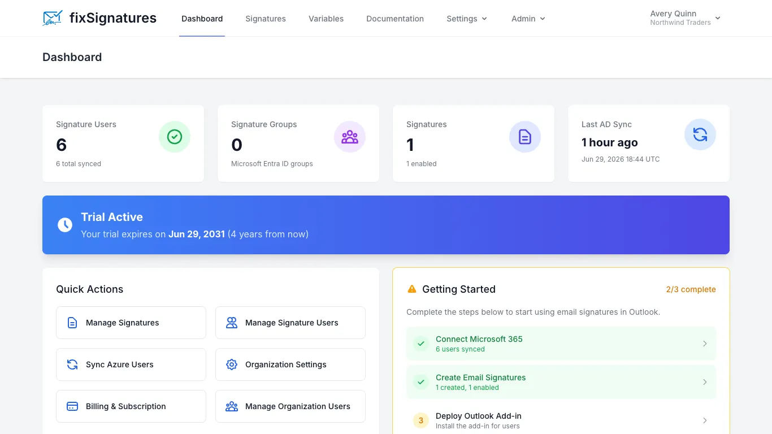Click the Last AD Sync refresh icon
772x434 pixels.
pos(700,134)
